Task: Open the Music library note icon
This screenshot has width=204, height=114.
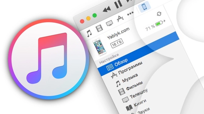Action: pyautogui.click(x=90, y=33)
